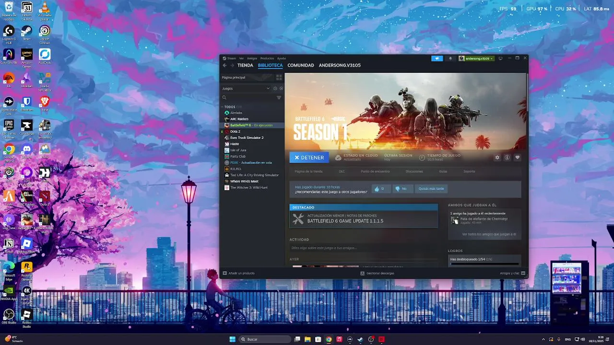Open Bitwarden desktop shortcut
The image size is (614, 345).
tap(27, 103)
